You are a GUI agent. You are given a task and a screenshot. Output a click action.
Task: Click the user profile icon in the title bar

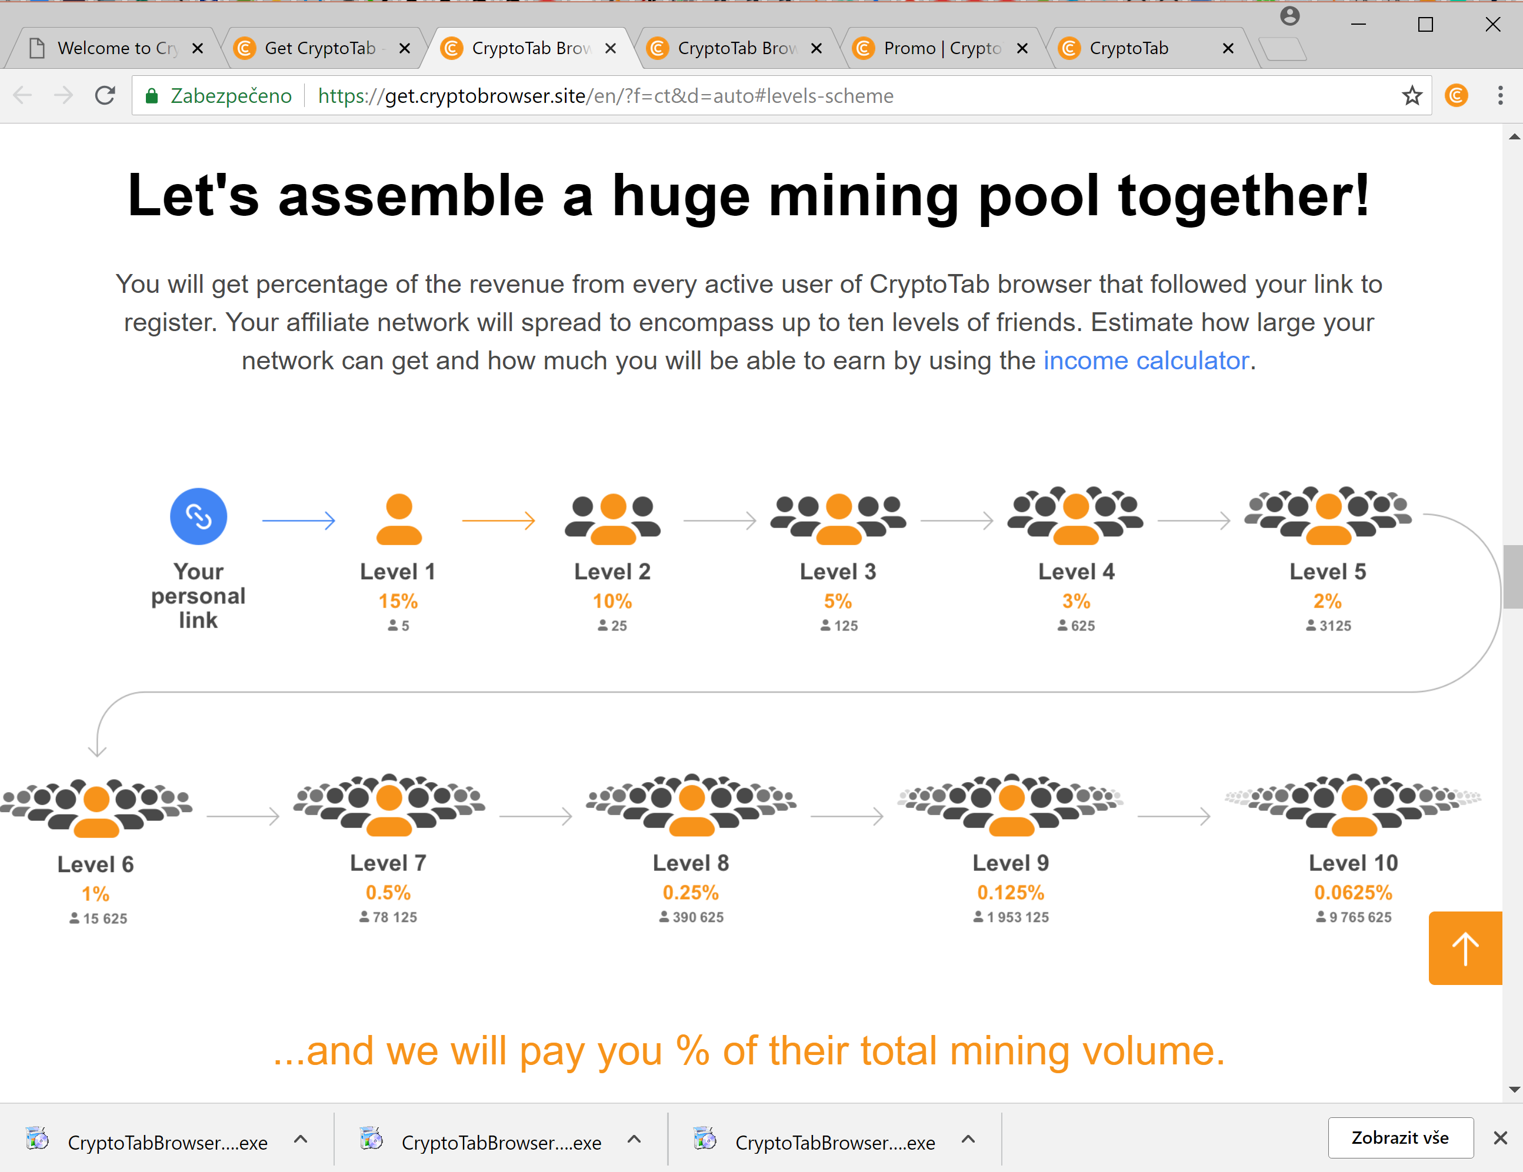[x=1289, y=16]
